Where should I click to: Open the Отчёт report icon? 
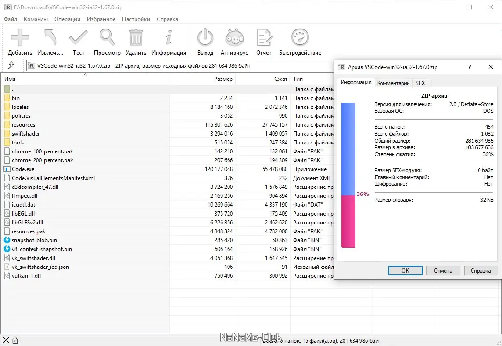tap(264, 37)
